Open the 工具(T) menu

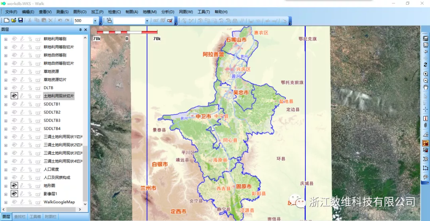coord(204,12)
